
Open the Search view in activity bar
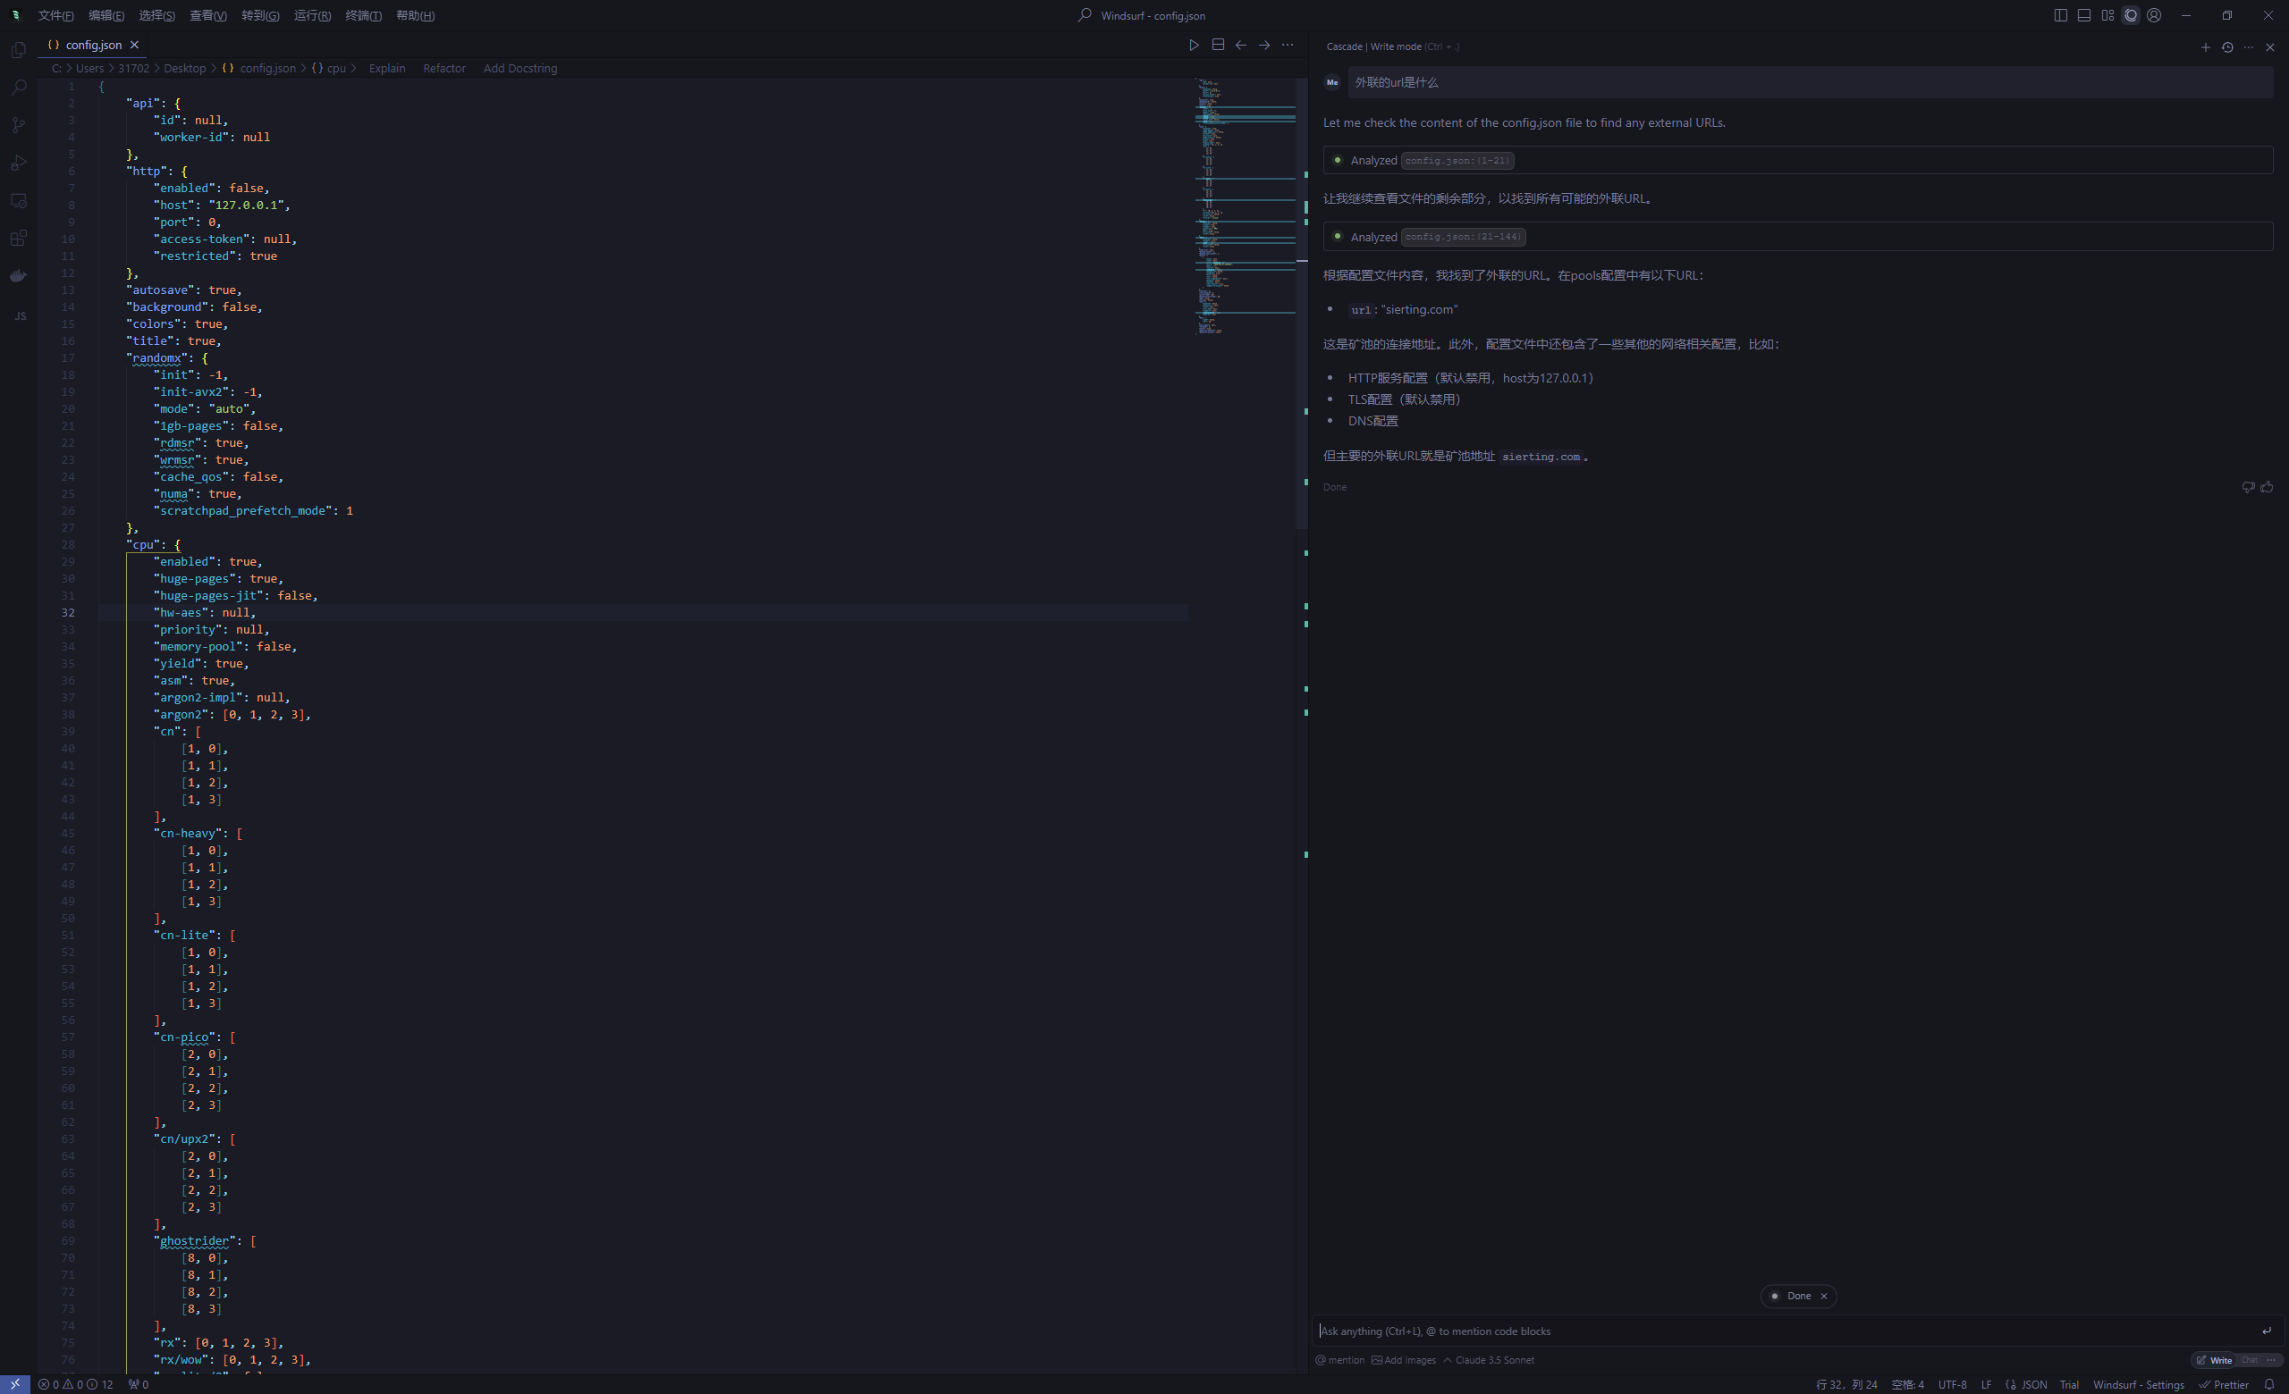point(19,88)
